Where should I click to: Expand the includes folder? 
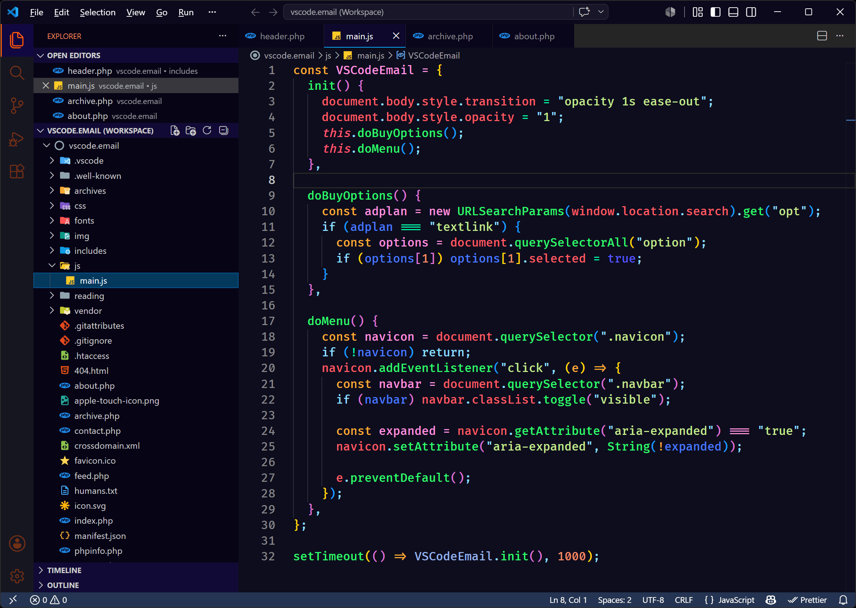[x=52, y=251]
